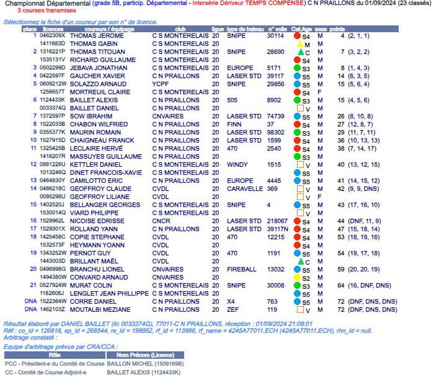Screen dimensions: 434x378
Task: Click the square V icon for GEOFFROY LILIANE
Action: point(300,197)
